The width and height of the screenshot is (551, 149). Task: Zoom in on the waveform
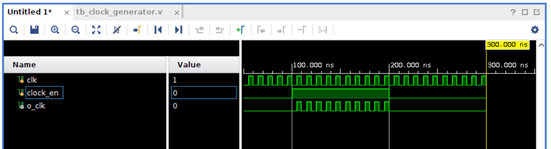[x=55, y=30]
